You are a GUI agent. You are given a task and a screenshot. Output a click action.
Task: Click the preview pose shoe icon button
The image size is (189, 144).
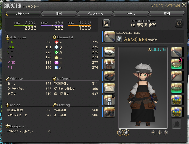pyautogui.click(x=153, y=133)
